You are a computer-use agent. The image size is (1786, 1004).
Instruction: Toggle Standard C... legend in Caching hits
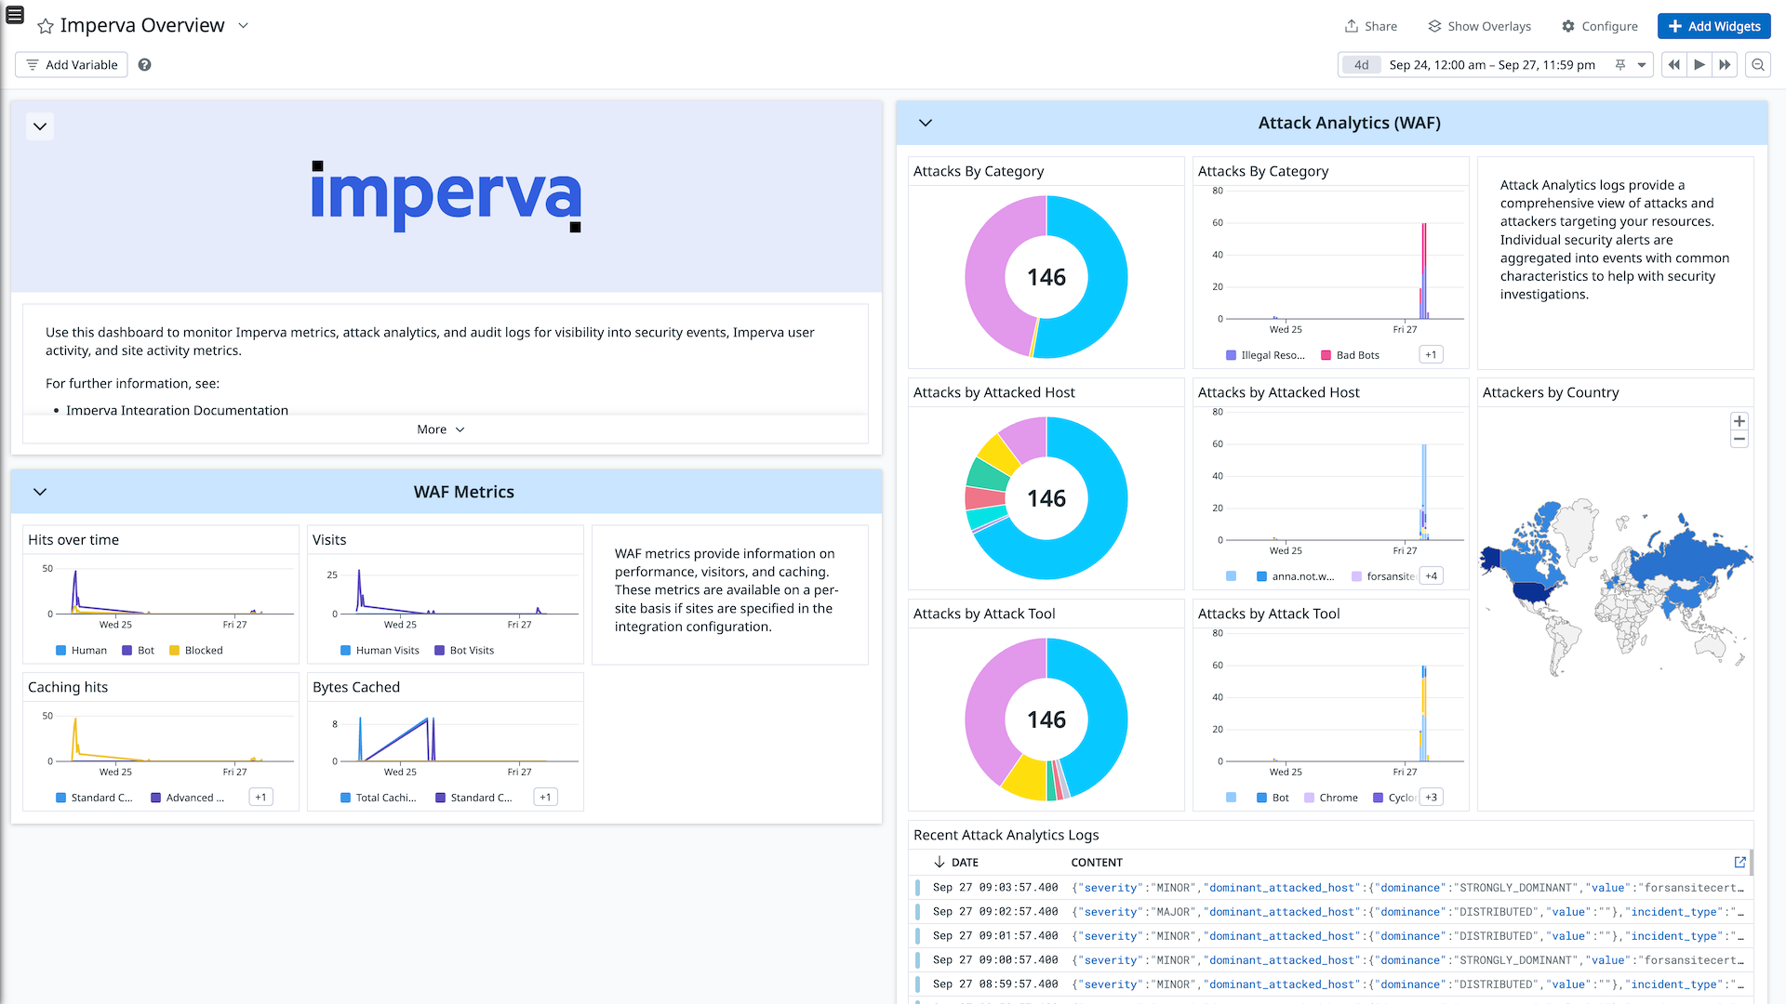tap(94, 798)
